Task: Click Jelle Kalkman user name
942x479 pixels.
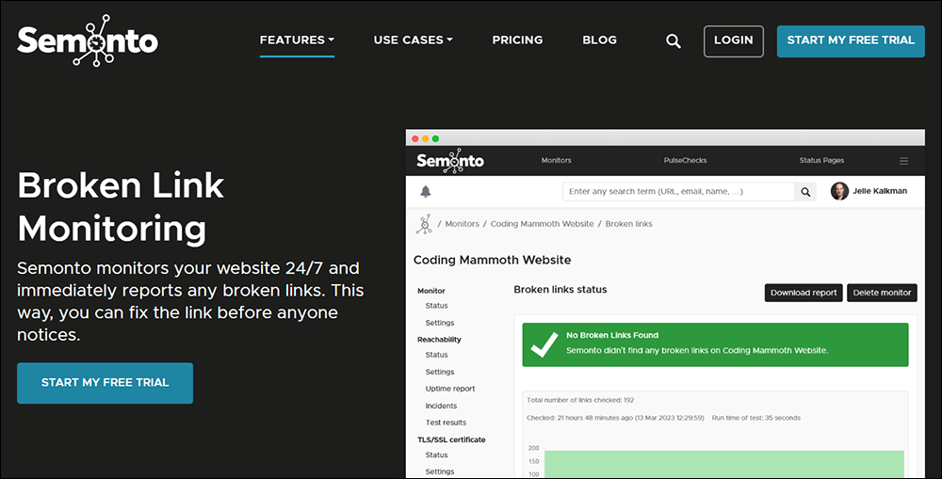Action: pyautogui.click(x=880, y=191)
